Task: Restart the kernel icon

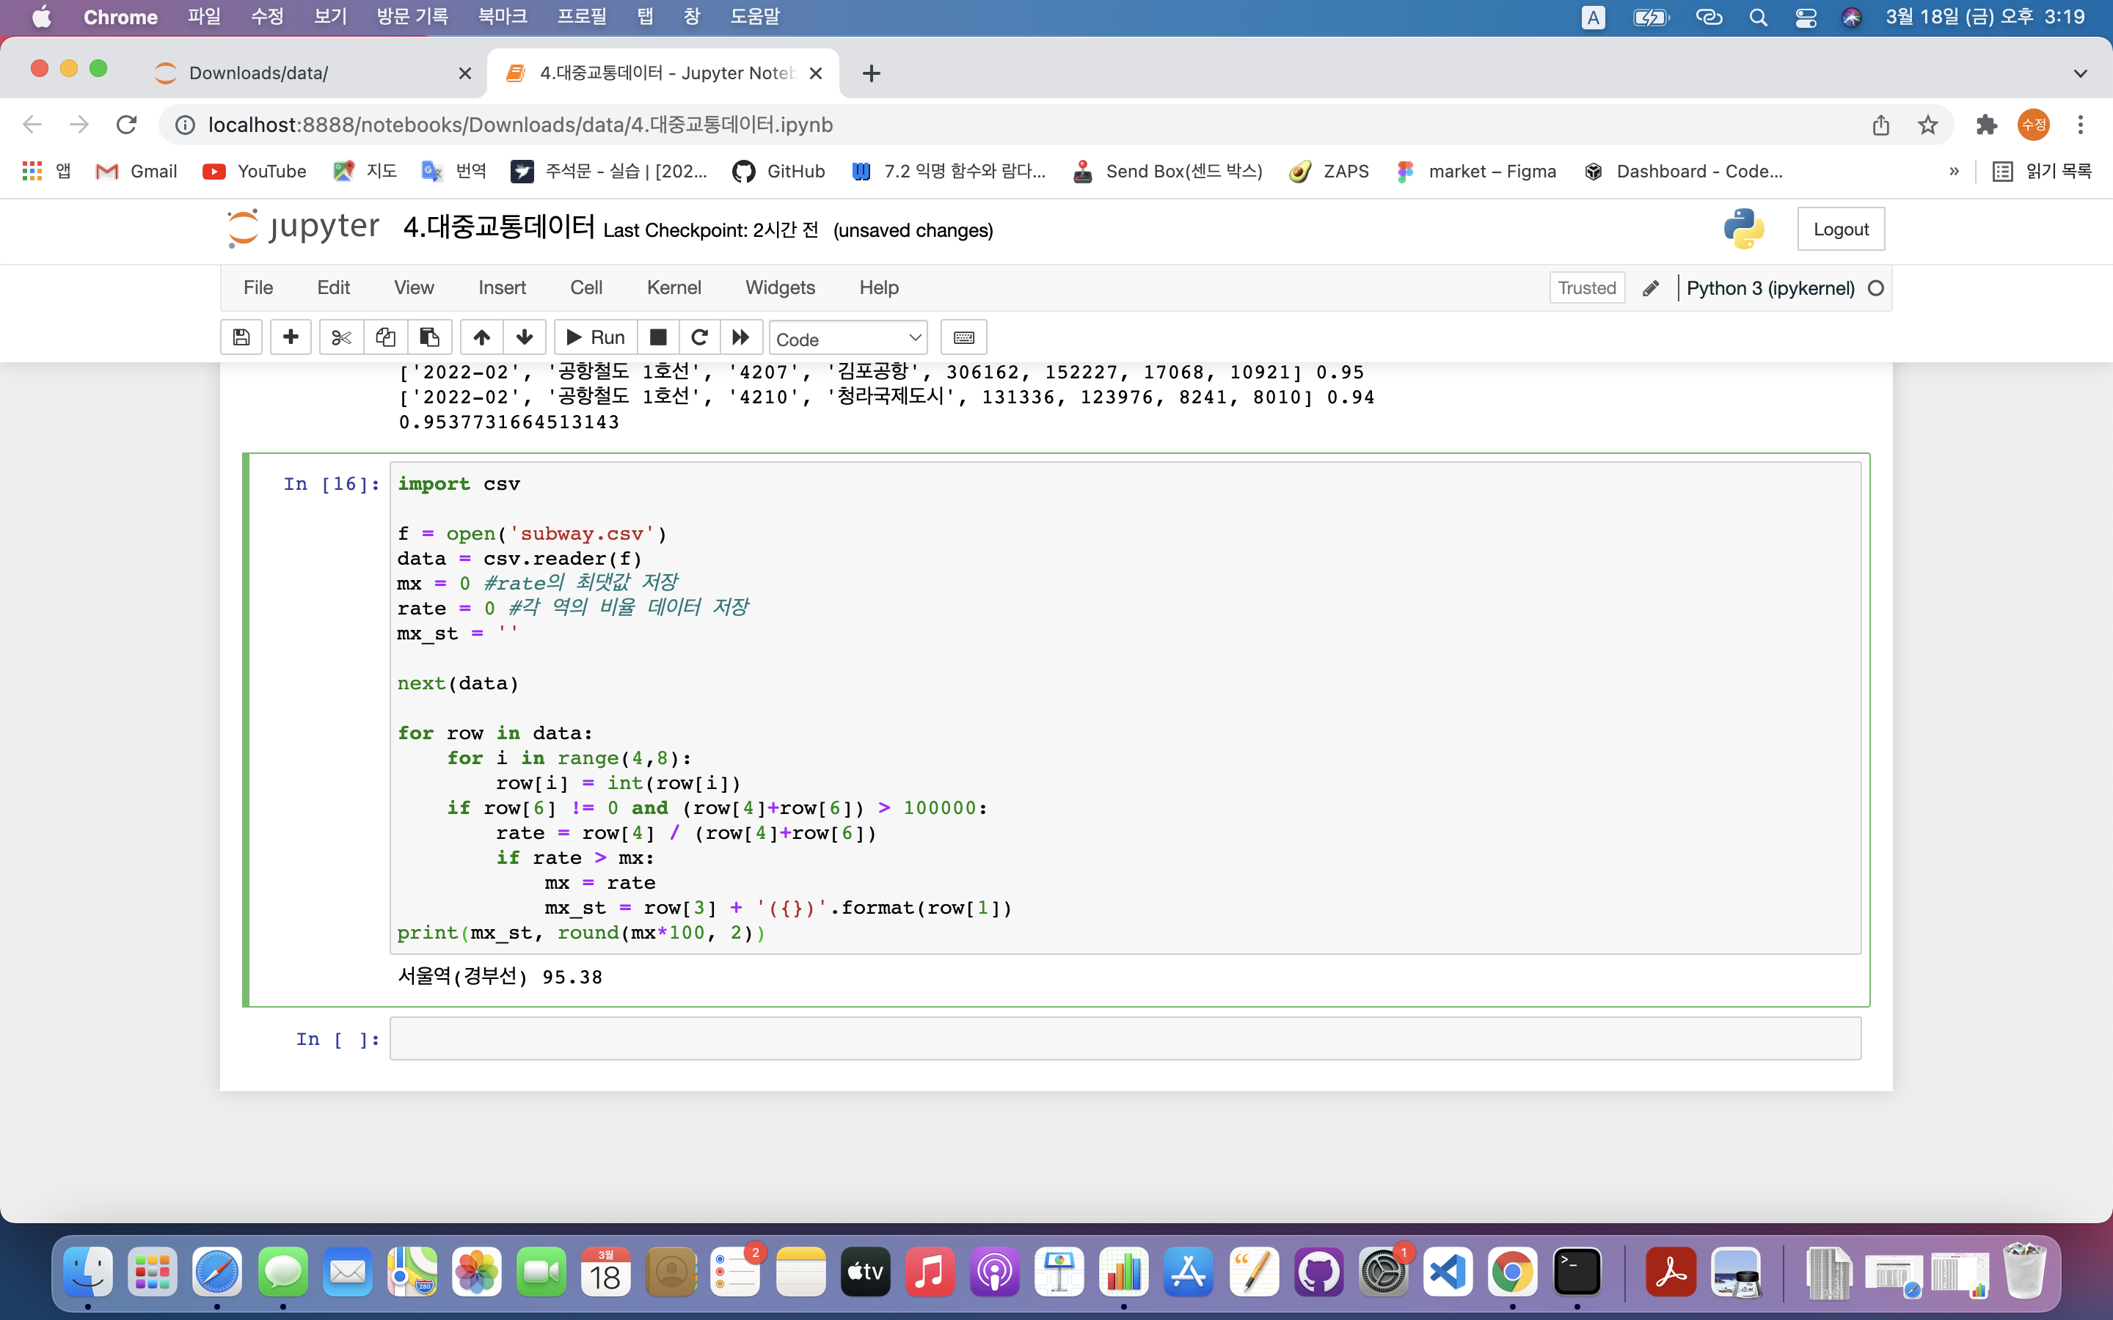Action: click(699, 338)
